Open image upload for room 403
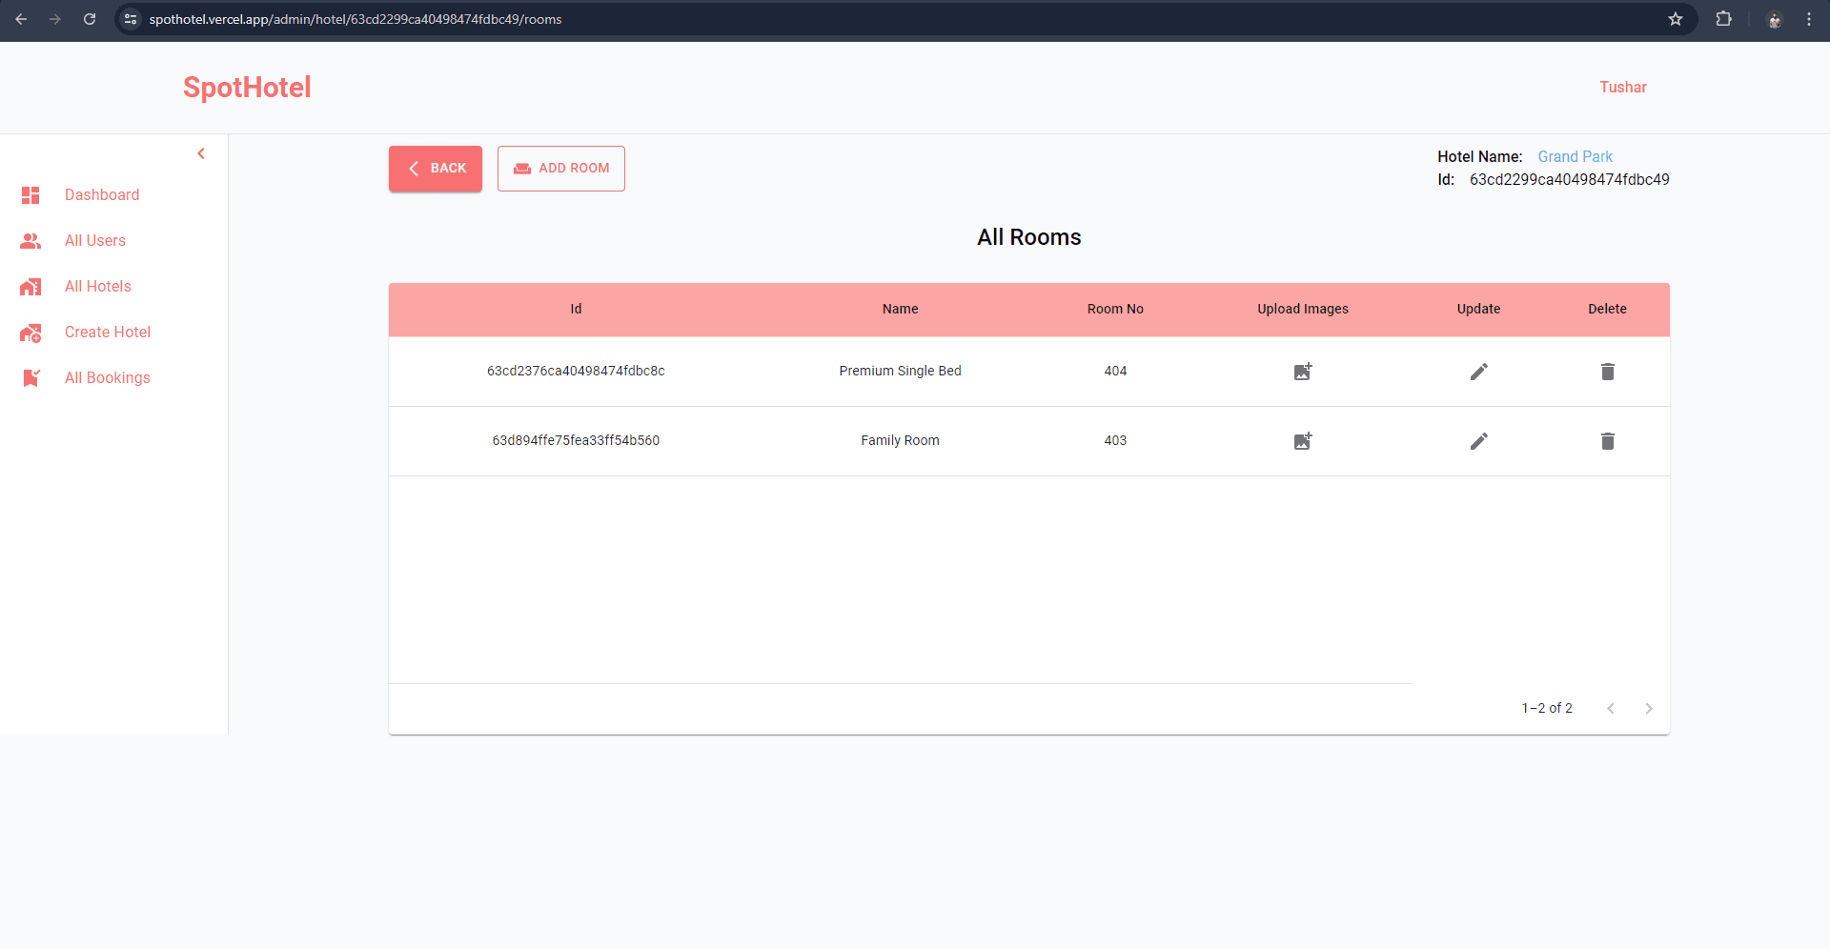The width and height of the screenshot is (1830, 949). pyautogui.click(x=1302, y=440)
